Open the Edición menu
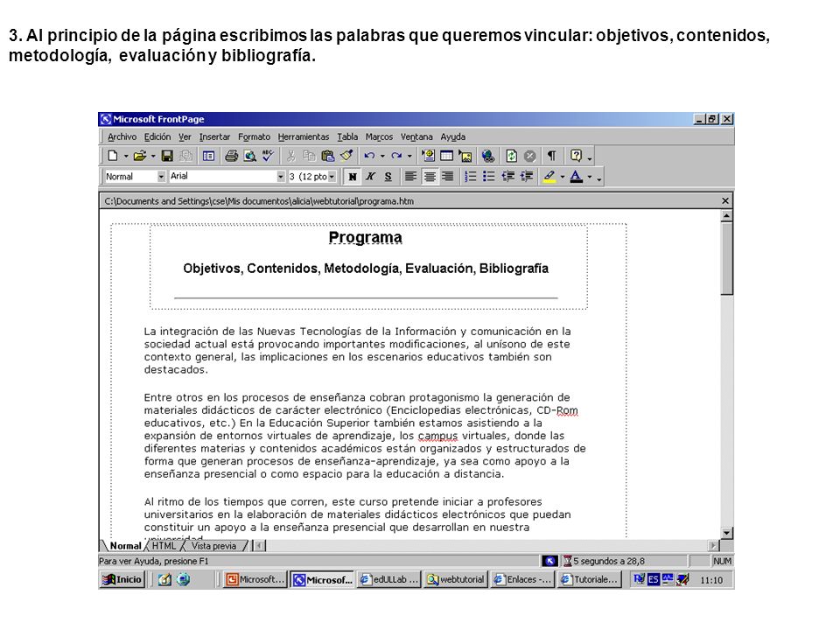Image resolution: width=840 pixels, height=630 pixels. tap(157, 136)
